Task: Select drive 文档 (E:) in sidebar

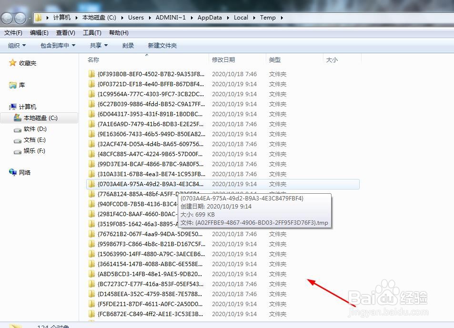Action: (30, 140)
